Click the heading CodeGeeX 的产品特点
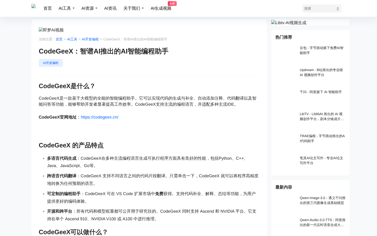The width and height of the screenshot is (377, 236). coord(71,145)
